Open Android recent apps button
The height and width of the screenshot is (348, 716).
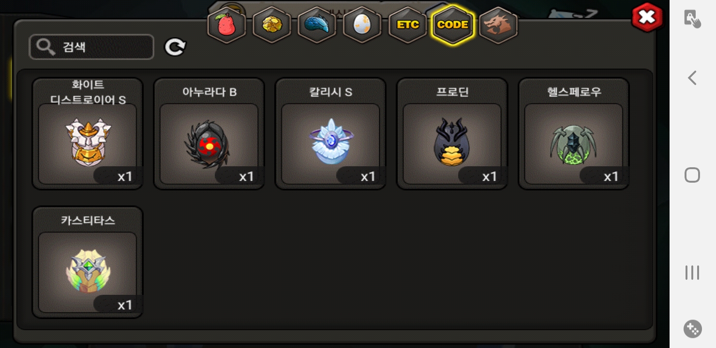tap(692, 273)
